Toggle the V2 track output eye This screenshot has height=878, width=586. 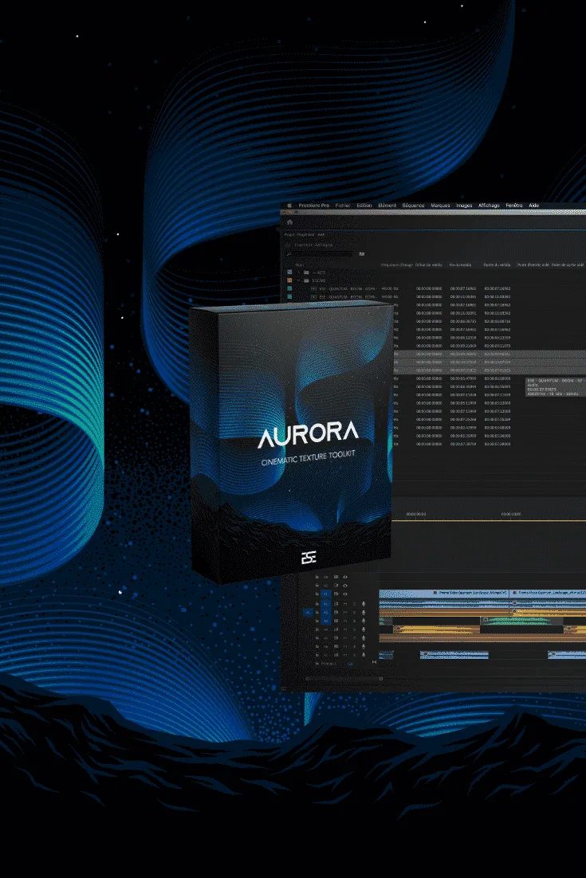tap(345, 585)
